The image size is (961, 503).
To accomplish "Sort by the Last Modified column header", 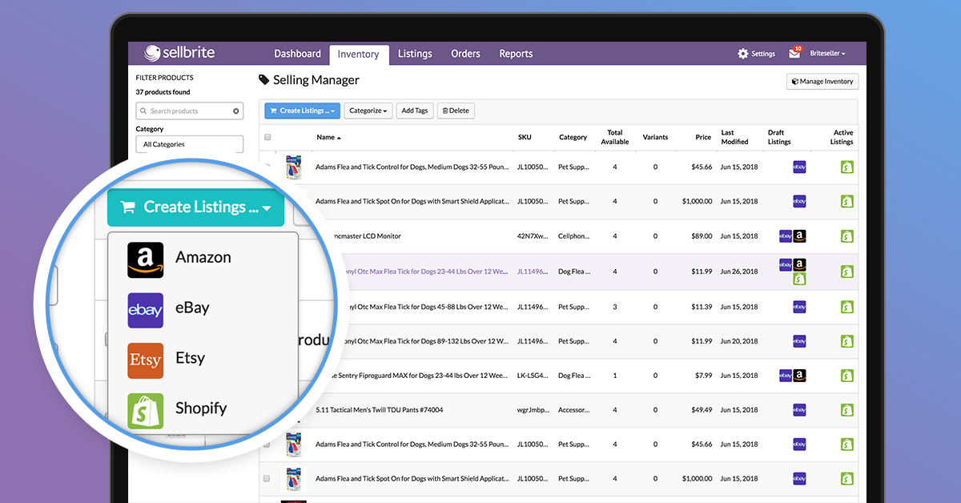I will pyautogui.click(x=734, y=138).
